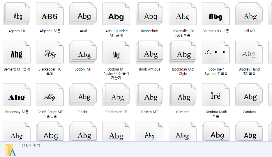
Task: Select the Book Antiqua font icon
Action: click(149, 52)
